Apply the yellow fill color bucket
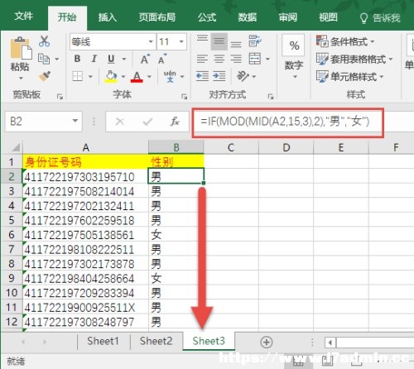The height and width of the screenshot is (369, 414). [111, 76]
